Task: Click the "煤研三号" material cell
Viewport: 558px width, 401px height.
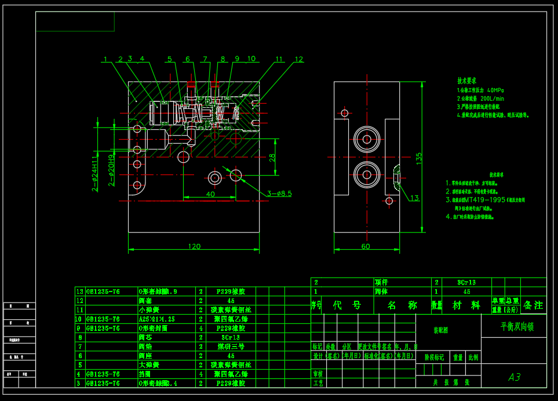Action: pos(231,346)
